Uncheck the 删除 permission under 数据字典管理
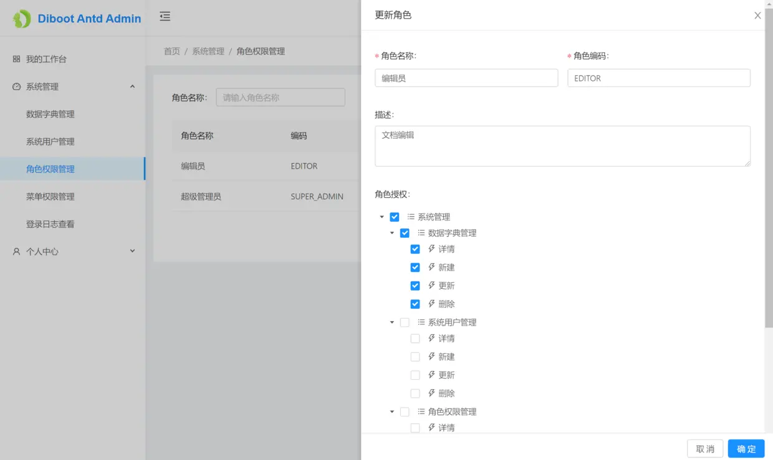Image resolution: width=773 pixels, height=460 pixels. 415,304
